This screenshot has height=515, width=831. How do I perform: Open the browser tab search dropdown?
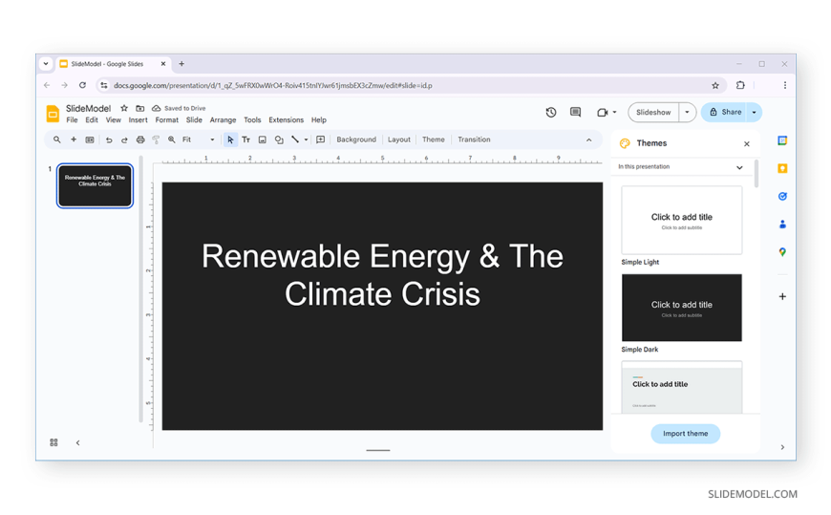(46, 64)
